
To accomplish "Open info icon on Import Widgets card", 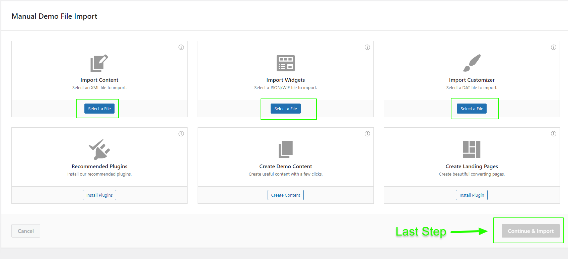I will [367, 47].
